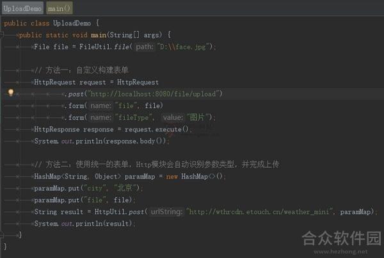Viewport: 384px width, 258px height.
Task: Click the comment line 方法一：自定义构建表单
Action: point(81,70)
